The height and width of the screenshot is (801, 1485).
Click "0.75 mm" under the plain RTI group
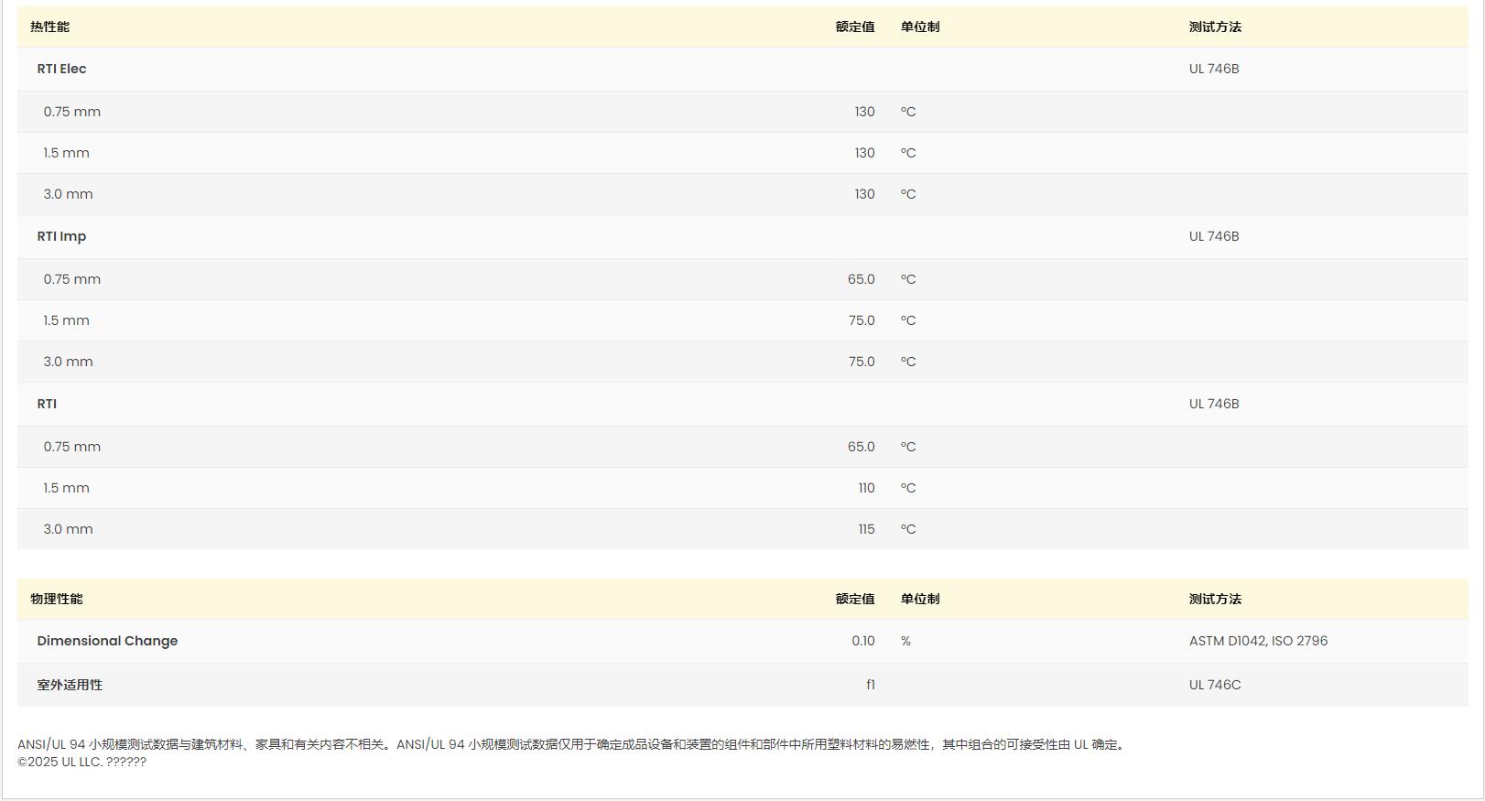tap(72, 447)
